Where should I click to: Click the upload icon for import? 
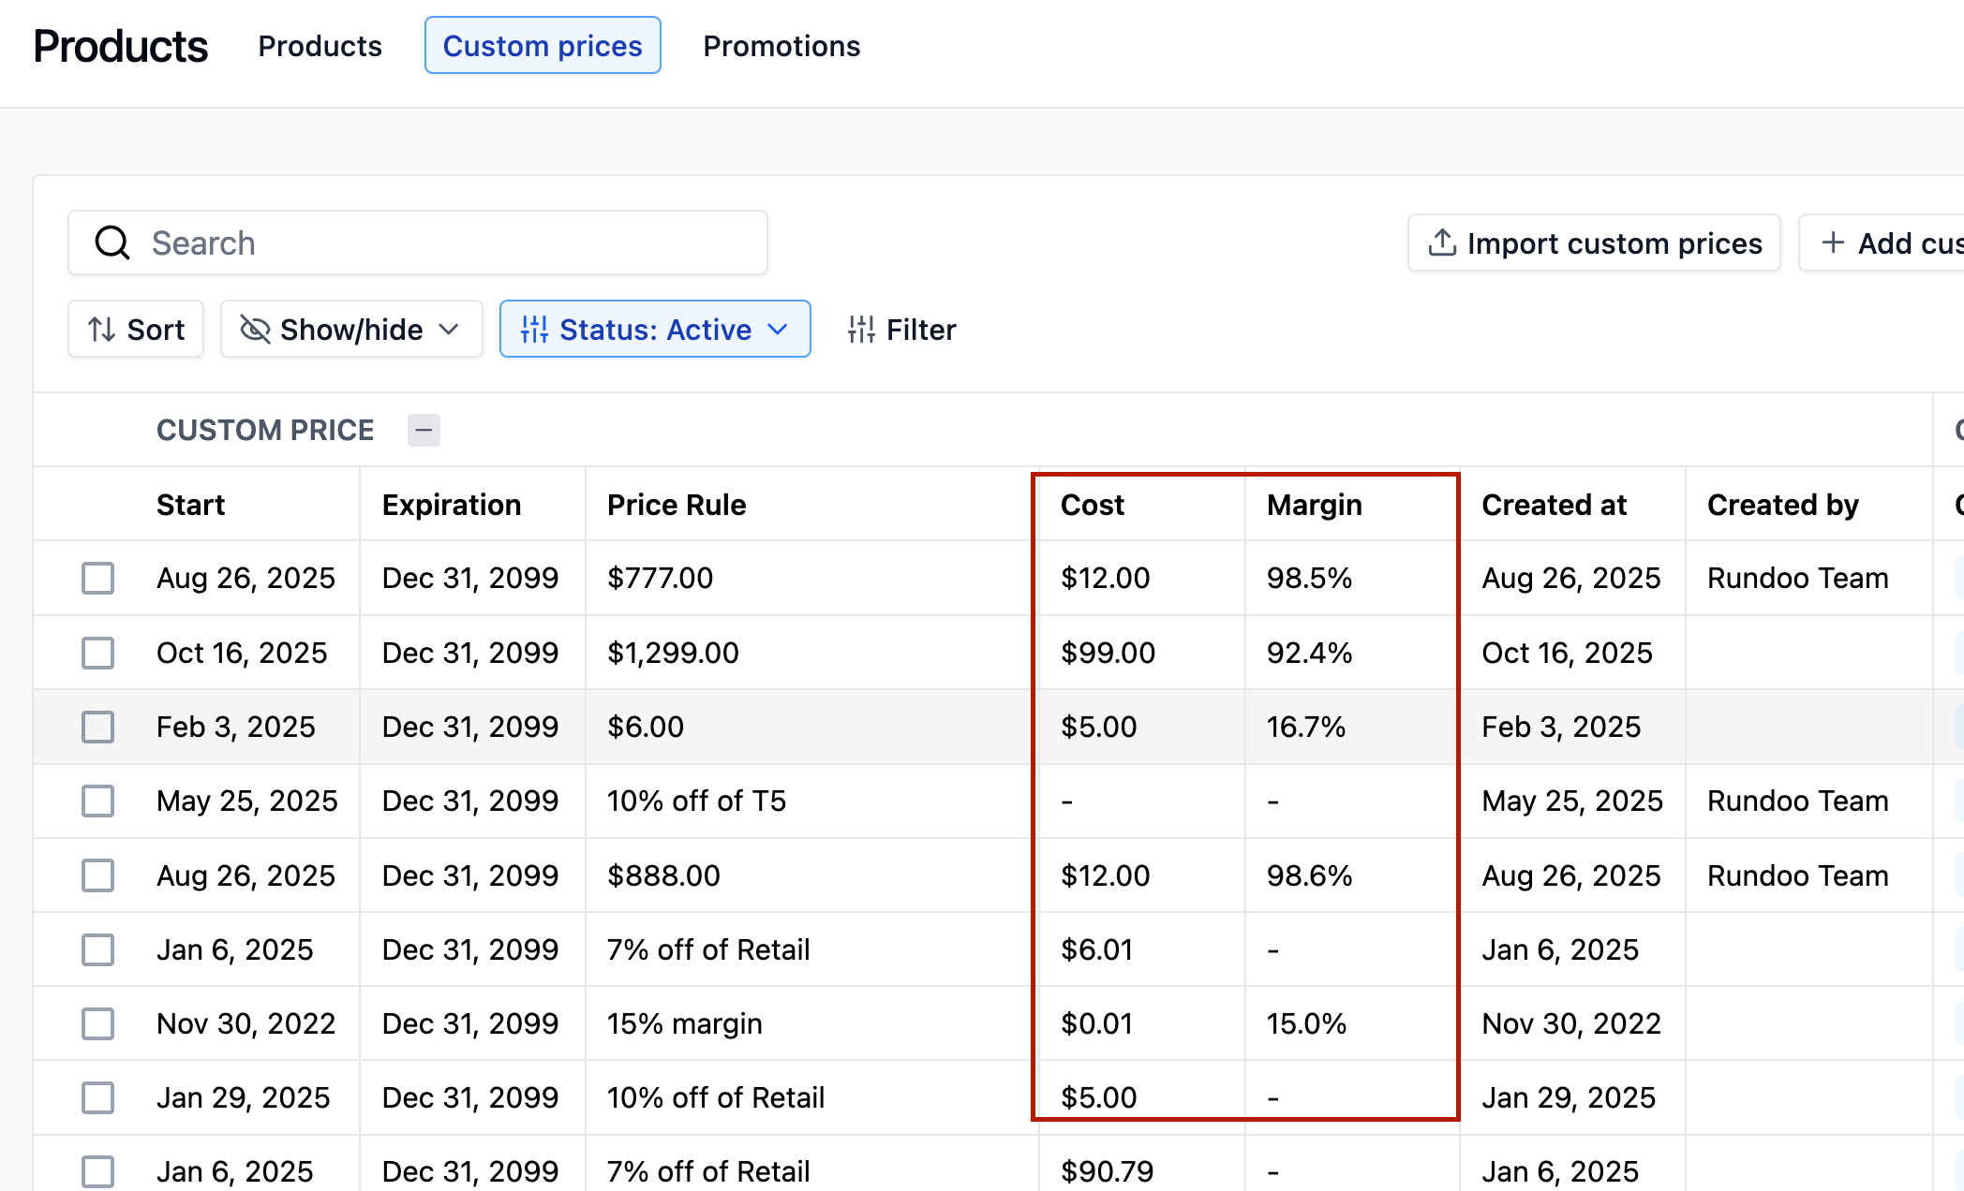1442,243
